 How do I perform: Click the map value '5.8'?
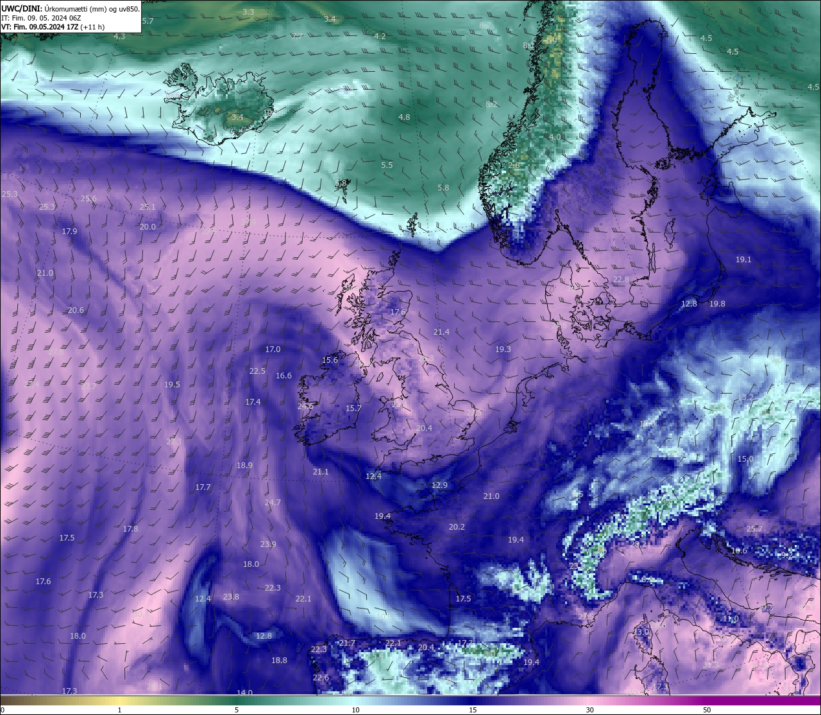443,188
